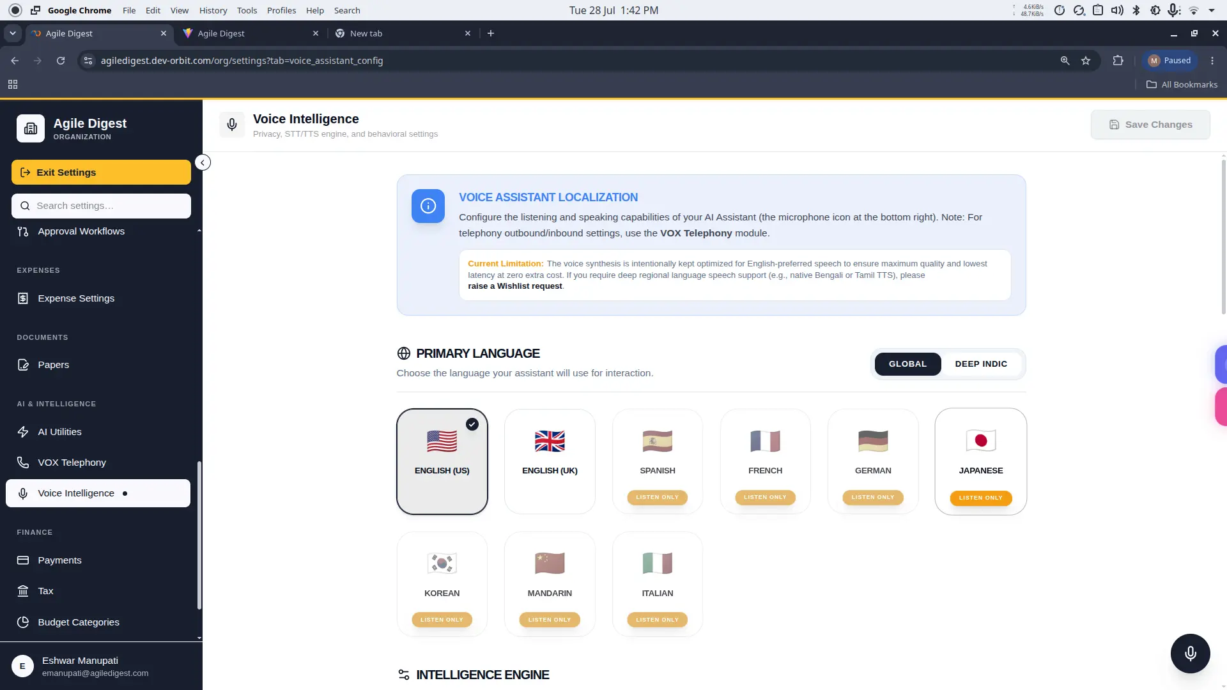Open the system tray dropdown arrow
Viewport: 1227px width, 690px height.
(1212, 10)
